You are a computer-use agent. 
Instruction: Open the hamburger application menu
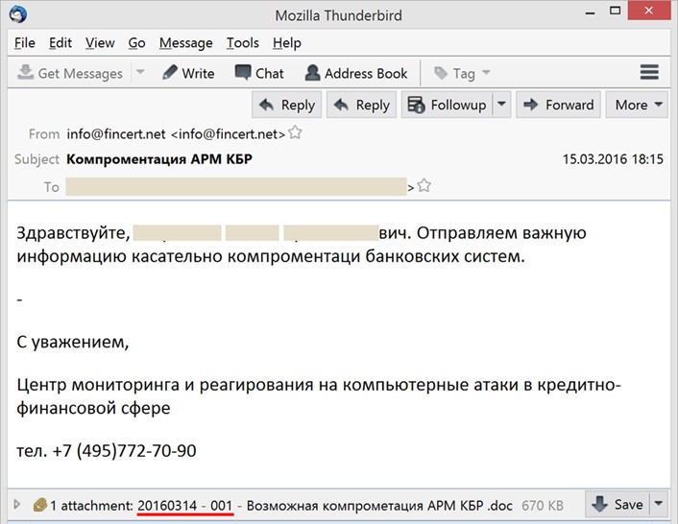649,73
